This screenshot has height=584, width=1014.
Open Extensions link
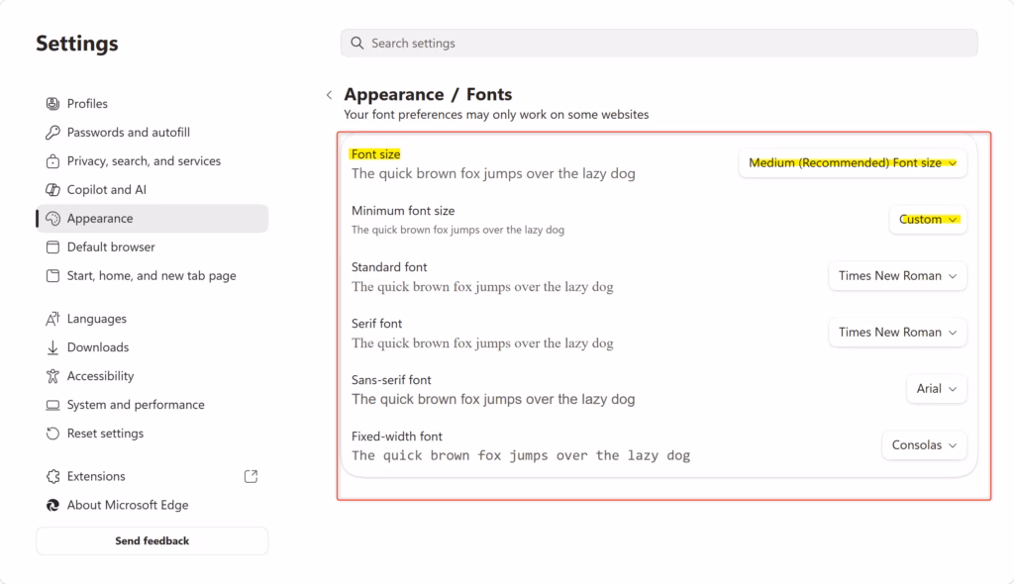click(x=152, y=477)
